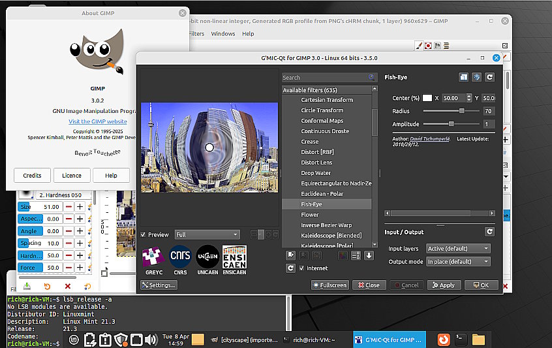
Task: Open David Tschumperlé author link
Action: tap(430, 139)
